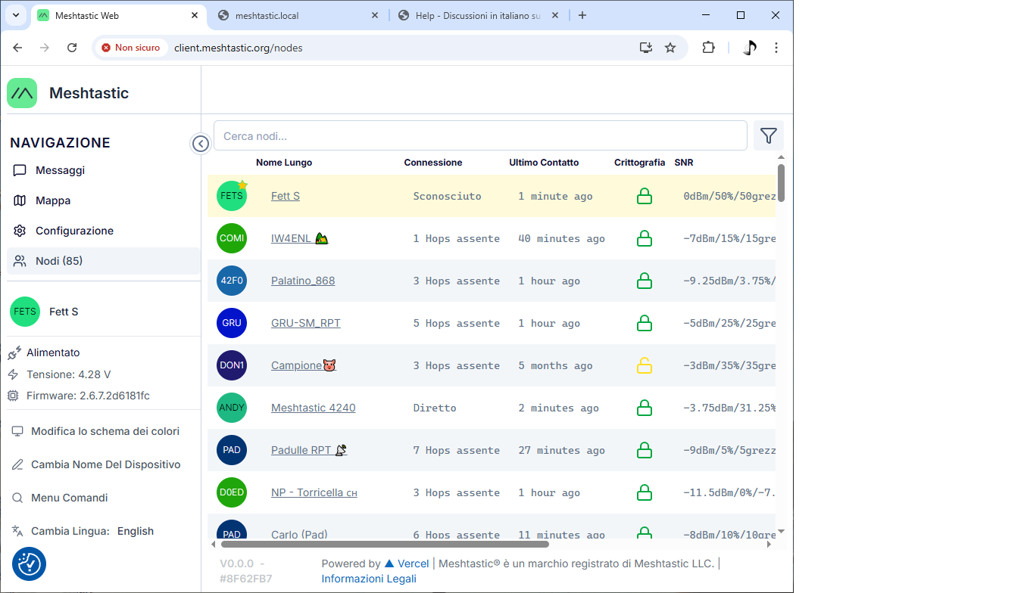This screenshot has height=593, width=1027.
Task: Open the Chrome tab search dropdown arrow
Action: (x=16, y=15)
